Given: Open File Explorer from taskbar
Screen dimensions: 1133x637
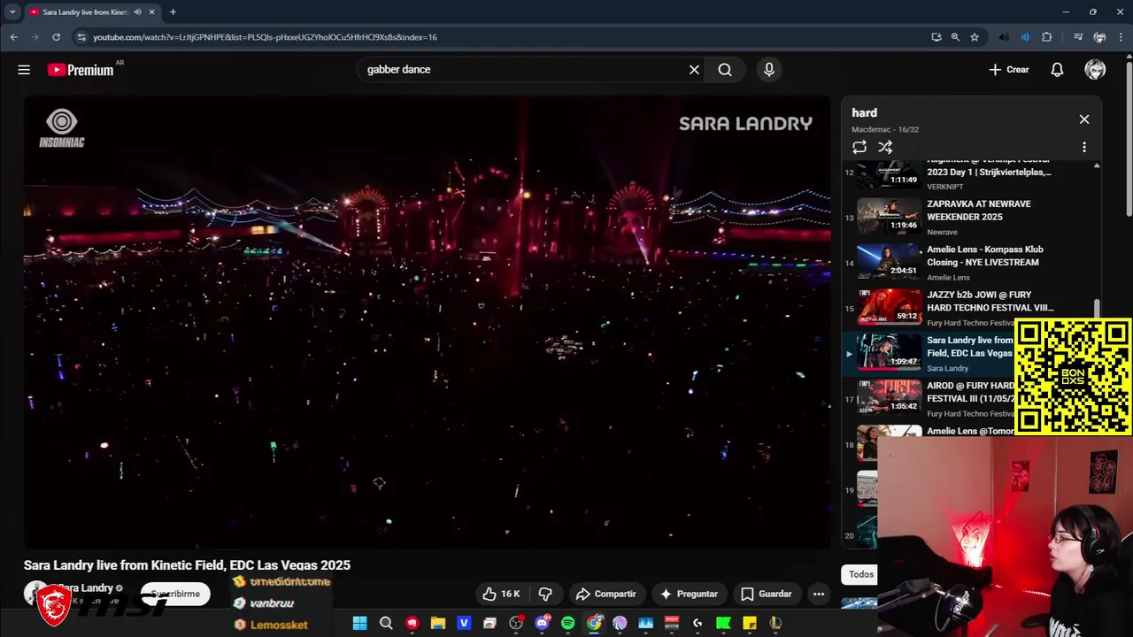Looking at the screenshot, I should tap(438, 623).
